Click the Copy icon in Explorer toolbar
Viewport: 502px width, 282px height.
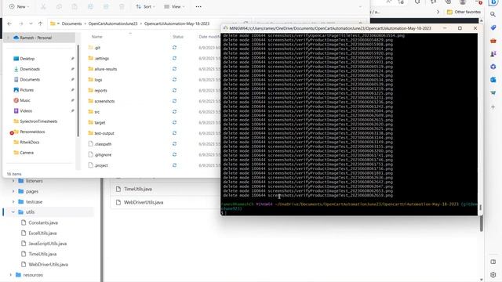59,7
